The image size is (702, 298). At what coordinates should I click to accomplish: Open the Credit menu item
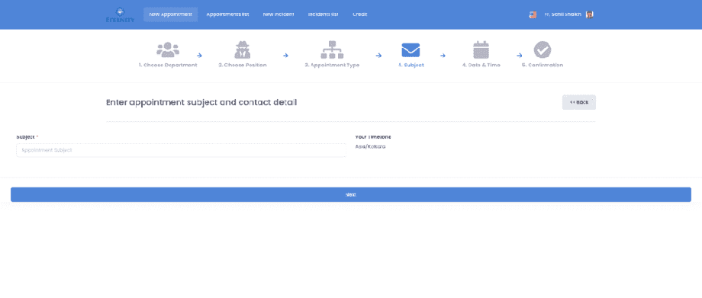[x=359, y=14]
